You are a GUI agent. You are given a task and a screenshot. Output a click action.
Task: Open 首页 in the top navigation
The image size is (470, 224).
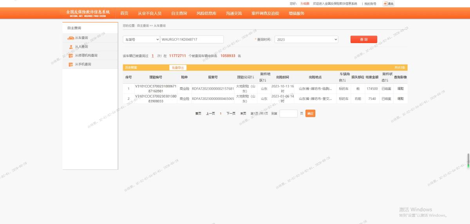point(124,13)
